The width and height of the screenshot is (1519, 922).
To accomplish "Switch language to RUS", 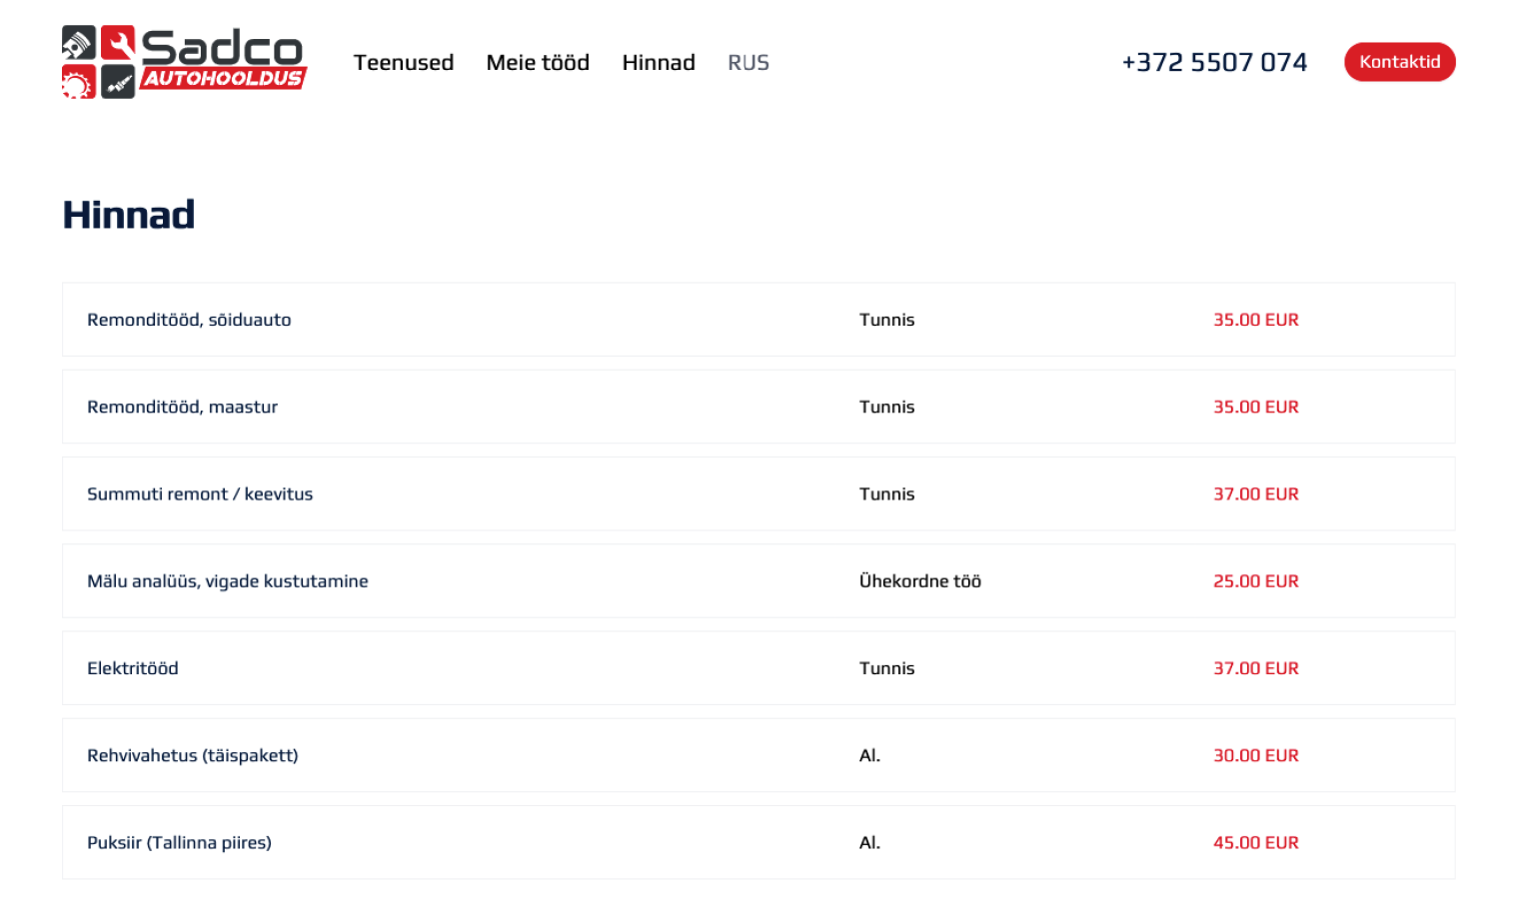I will click(749, 63).
